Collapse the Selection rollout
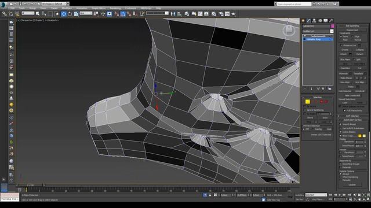 [317, 97]
